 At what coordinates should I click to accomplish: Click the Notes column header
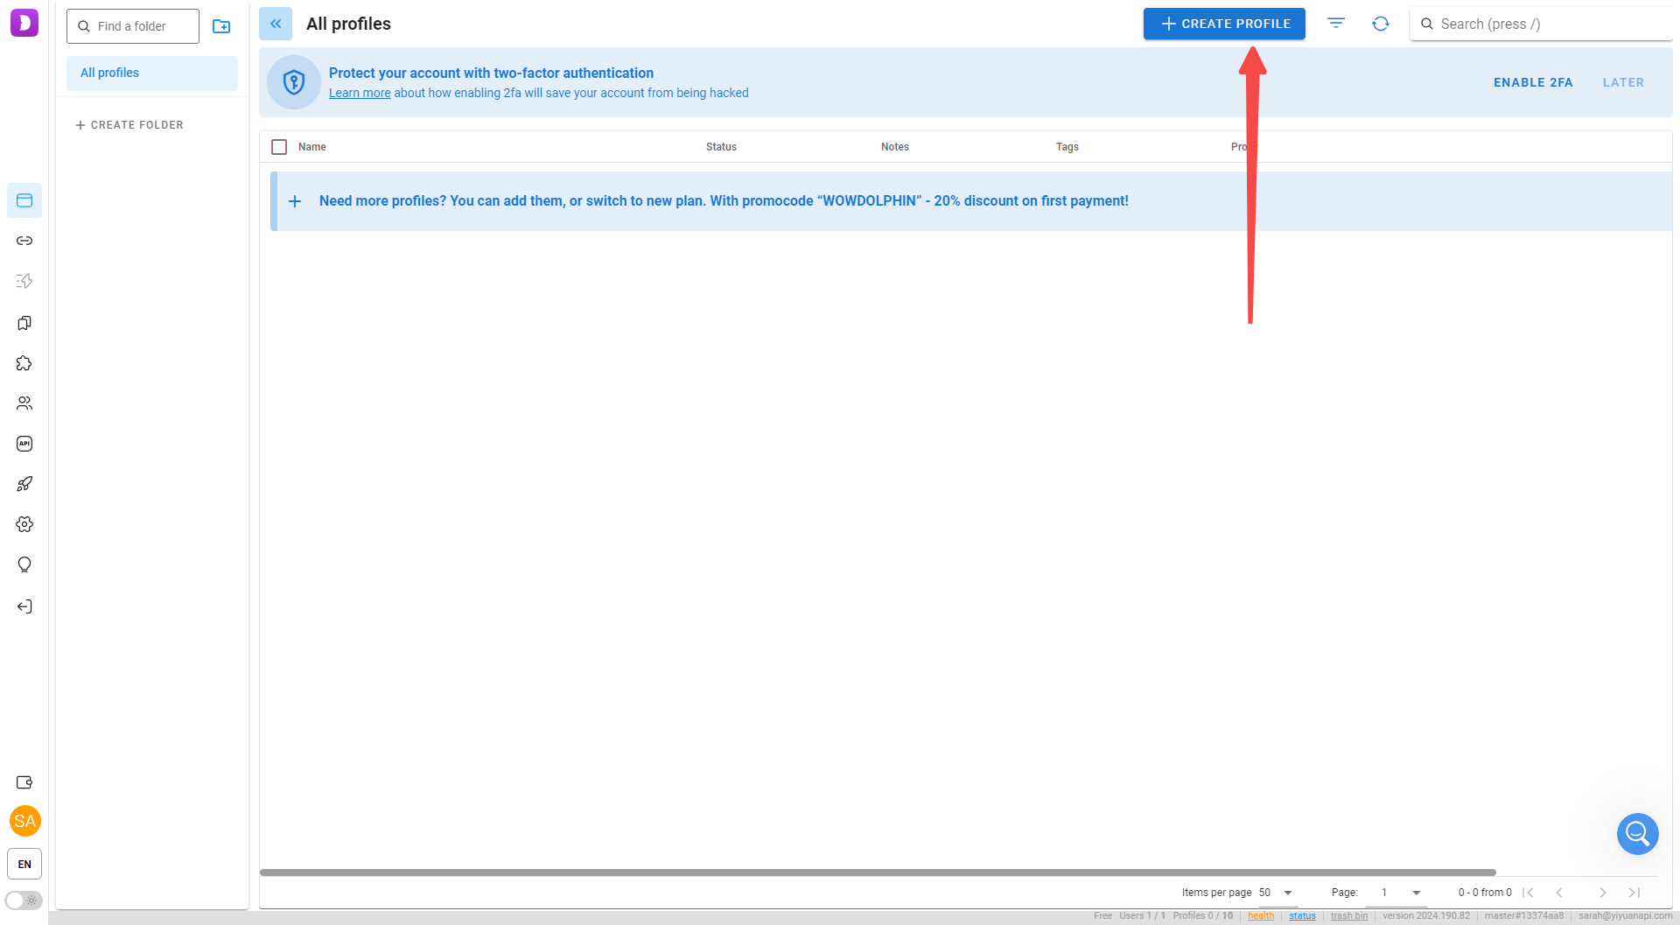[895, 147]
